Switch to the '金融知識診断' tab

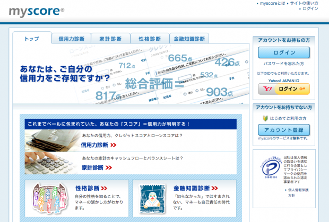point(189,39)
